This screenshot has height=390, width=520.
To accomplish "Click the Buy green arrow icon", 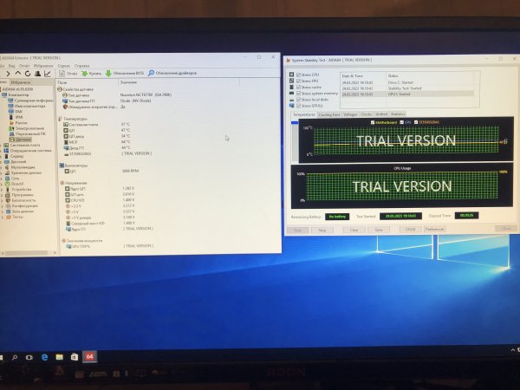I will coord(85,74).
